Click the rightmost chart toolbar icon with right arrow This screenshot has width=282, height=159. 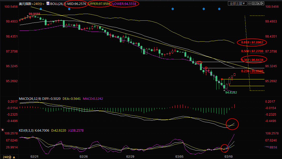click(x=262, y=4)
